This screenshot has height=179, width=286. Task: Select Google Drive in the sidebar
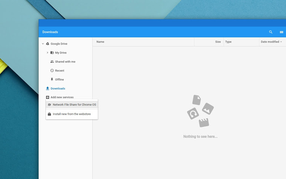[59, 44]
